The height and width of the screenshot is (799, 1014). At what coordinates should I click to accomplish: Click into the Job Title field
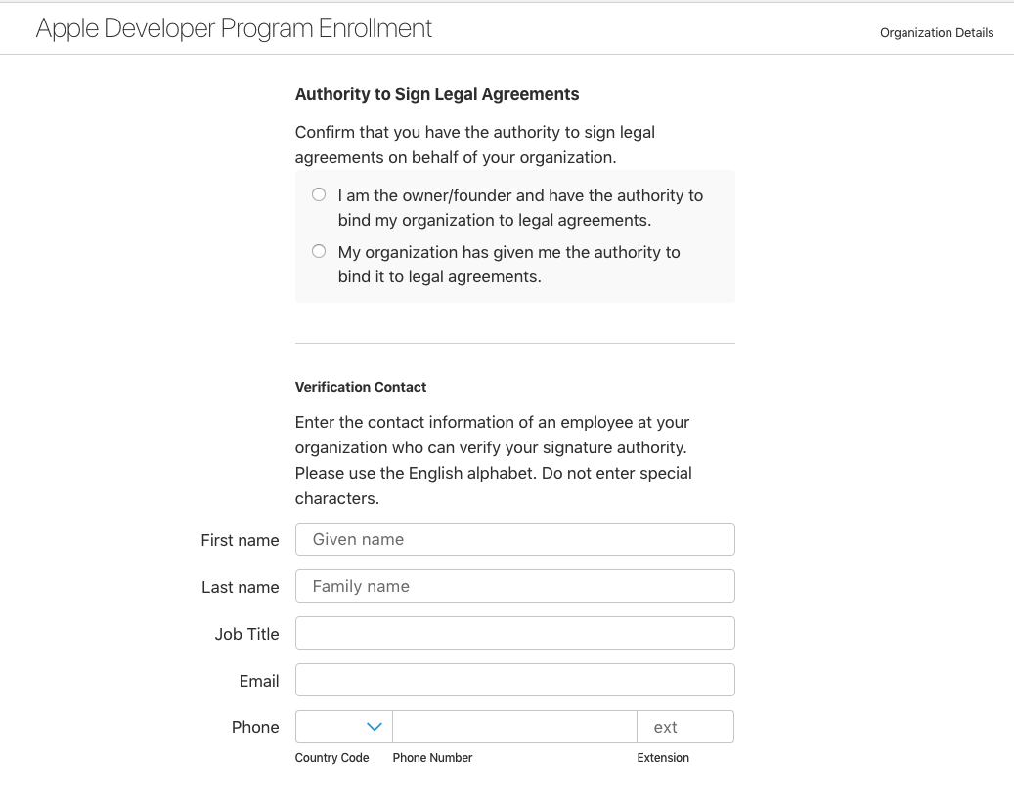(x=514, y=633)
